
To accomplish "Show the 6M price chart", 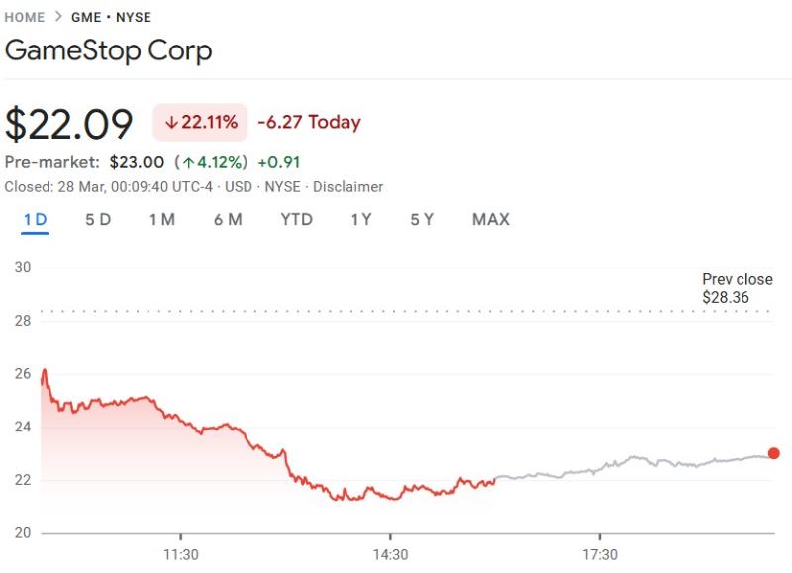I will (x=228, y=219).
